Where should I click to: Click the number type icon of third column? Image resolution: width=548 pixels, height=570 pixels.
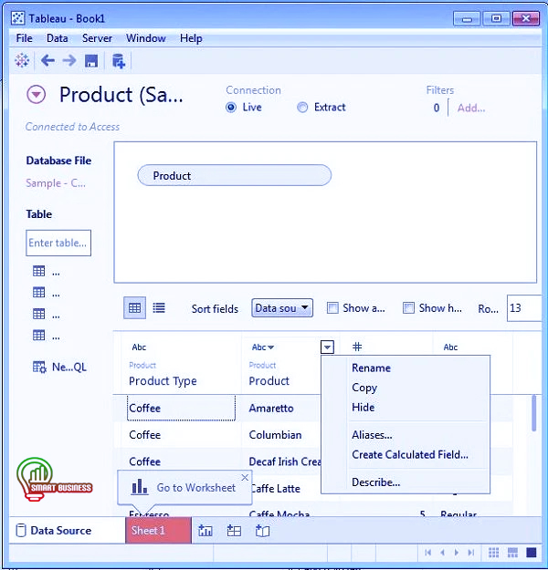(x=357, y=347)
